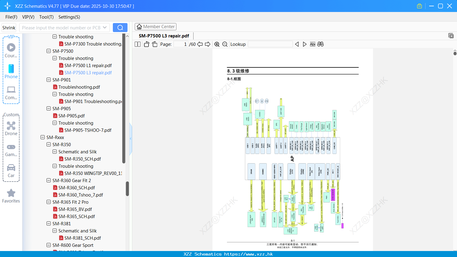The height and width of the screenshot is (257, 457).
Task: Open SM-P905.pdf file
Action: coord(71,116)
